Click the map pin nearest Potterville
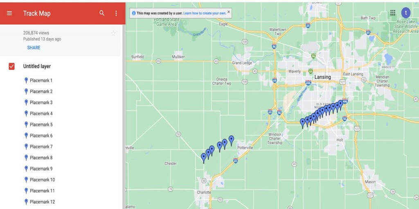The height and width of the screenshot is (209, 419). [x=232, y=140]
